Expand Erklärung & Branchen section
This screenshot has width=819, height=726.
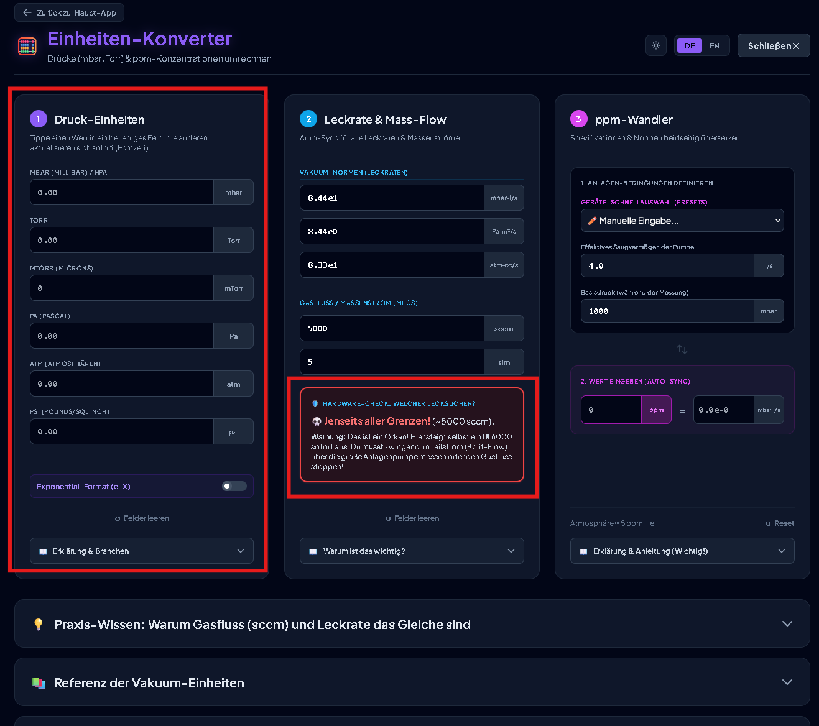142,551
